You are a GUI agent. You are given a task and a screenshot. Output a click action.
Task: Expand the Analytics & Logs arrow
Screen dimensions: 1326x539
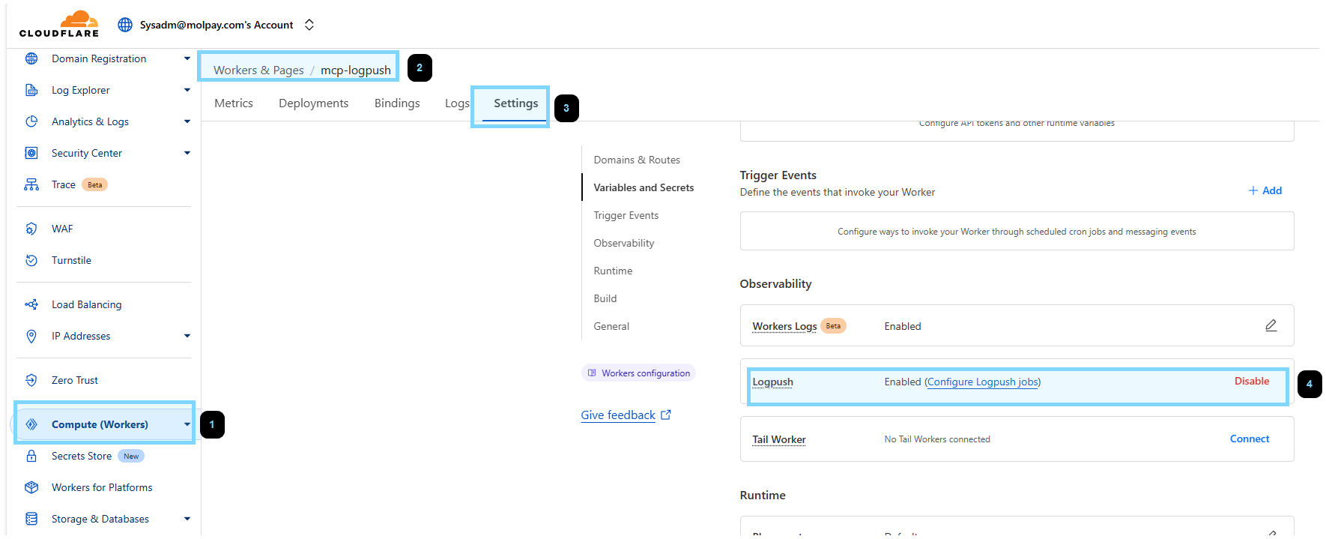(x=187, y=121)
